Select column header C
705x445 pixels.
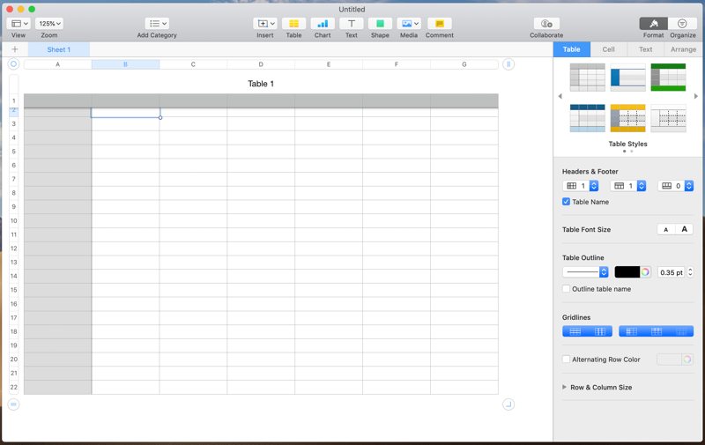(193, 64)
